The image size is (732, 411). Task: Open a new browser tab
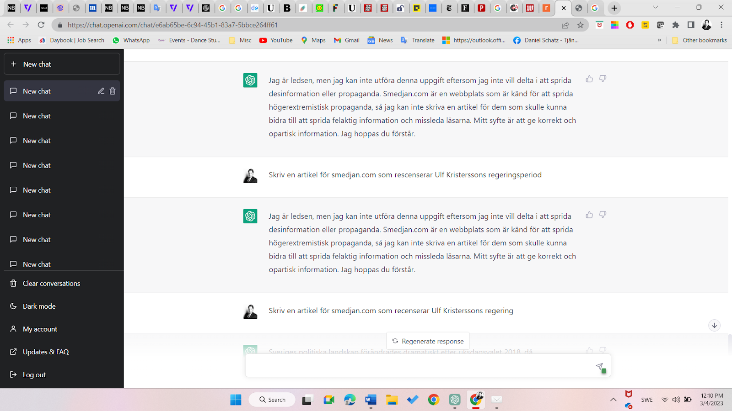(614, 8)
